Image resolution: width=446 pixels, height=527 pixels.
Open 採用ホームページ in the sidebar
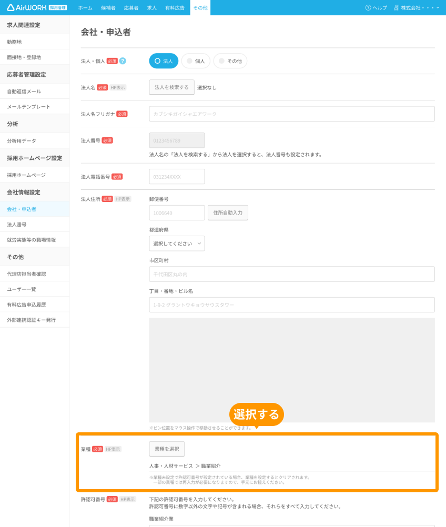[x=35, y=175]
